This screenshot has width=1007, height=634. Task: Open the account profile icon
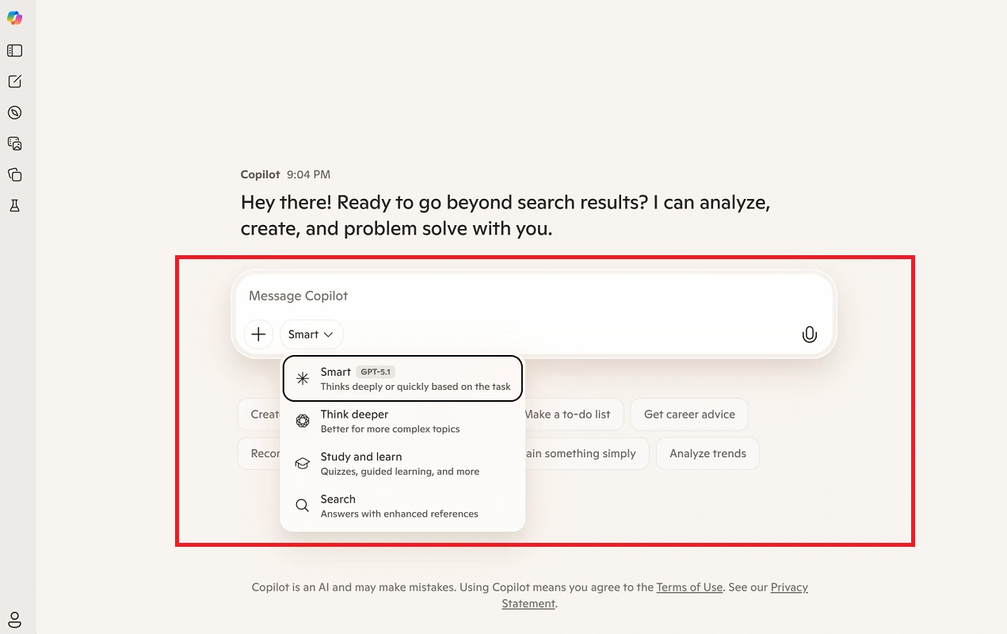(14, 619)
